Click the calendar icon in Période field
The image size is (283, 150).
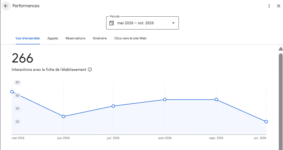click(112, 23)
